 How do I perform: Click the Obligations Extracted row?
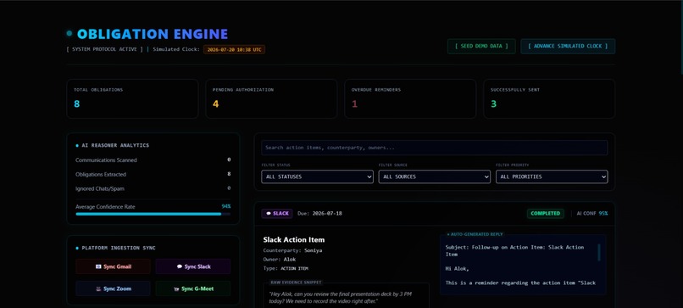(153, 174)
